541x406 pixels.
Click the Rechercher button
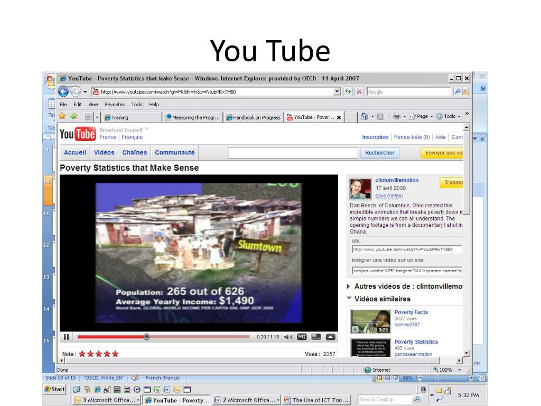click(379, 153)
